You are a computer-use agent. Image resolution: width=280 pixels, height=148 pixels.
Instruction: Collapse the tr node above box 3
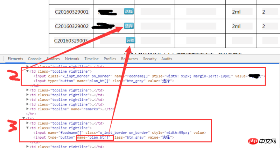tap(24, 118)
